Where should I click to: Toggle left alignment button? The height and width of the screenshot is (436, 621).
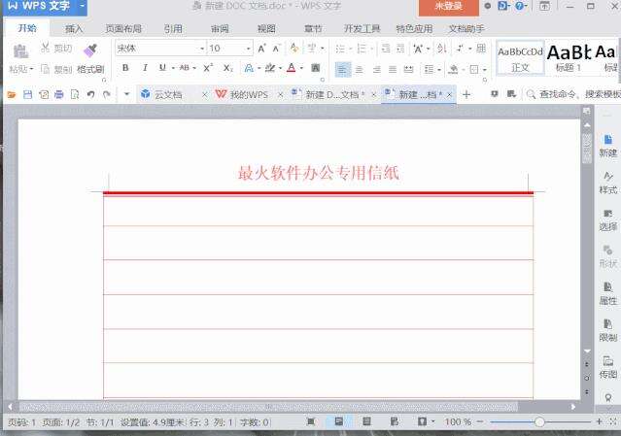tap(343, 70)
